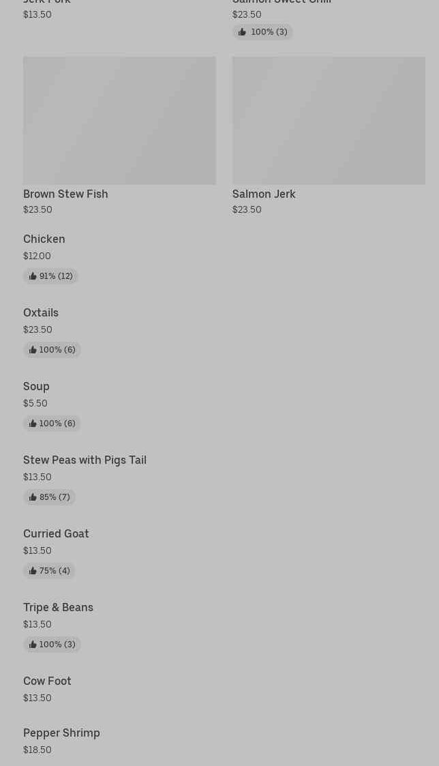439x766 pixels.
Task: Choose the Oxtails menu item
Action: (x=41, y=312)
